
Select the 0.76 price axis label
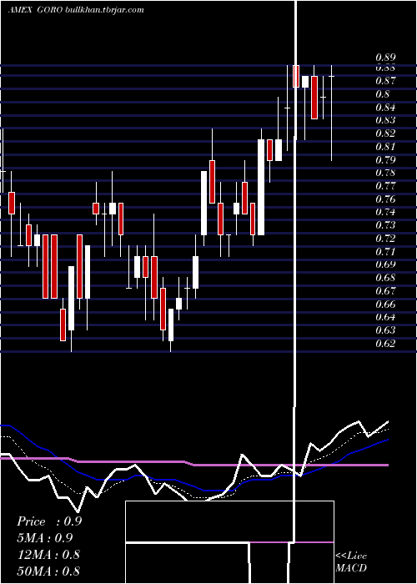385,199
